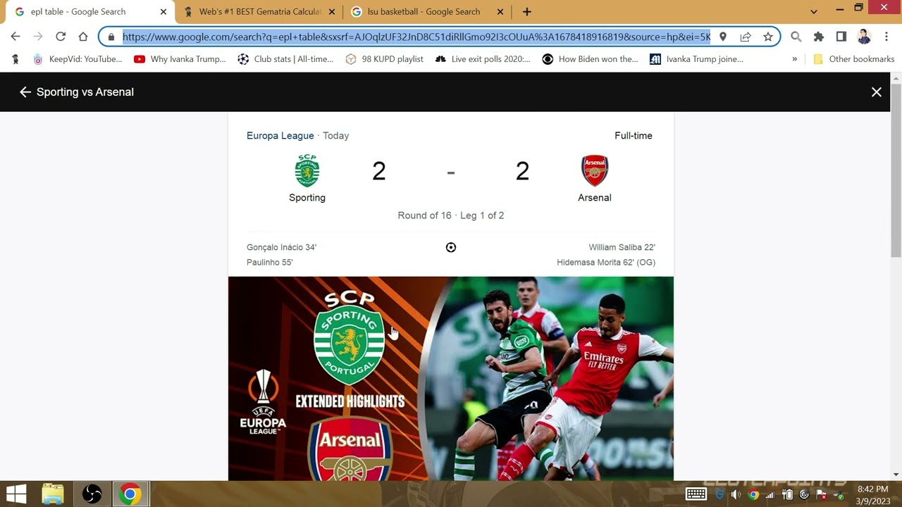Open the new tab with plus button
902x507 pixels.
(526, 11)
